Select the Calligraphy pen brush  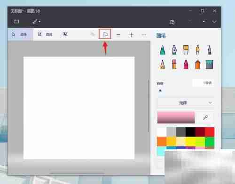pos(174,50)
